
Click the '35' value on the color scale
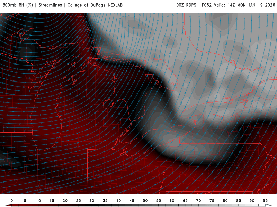[x=105, y=201]
